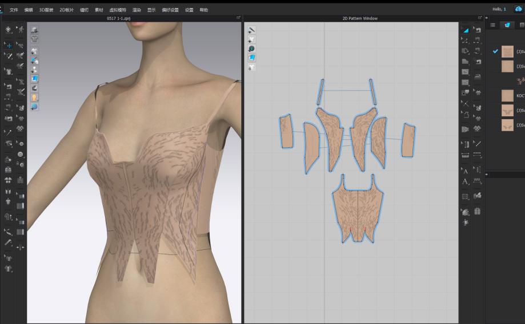Switch to the list view tab in right panel

493,25
